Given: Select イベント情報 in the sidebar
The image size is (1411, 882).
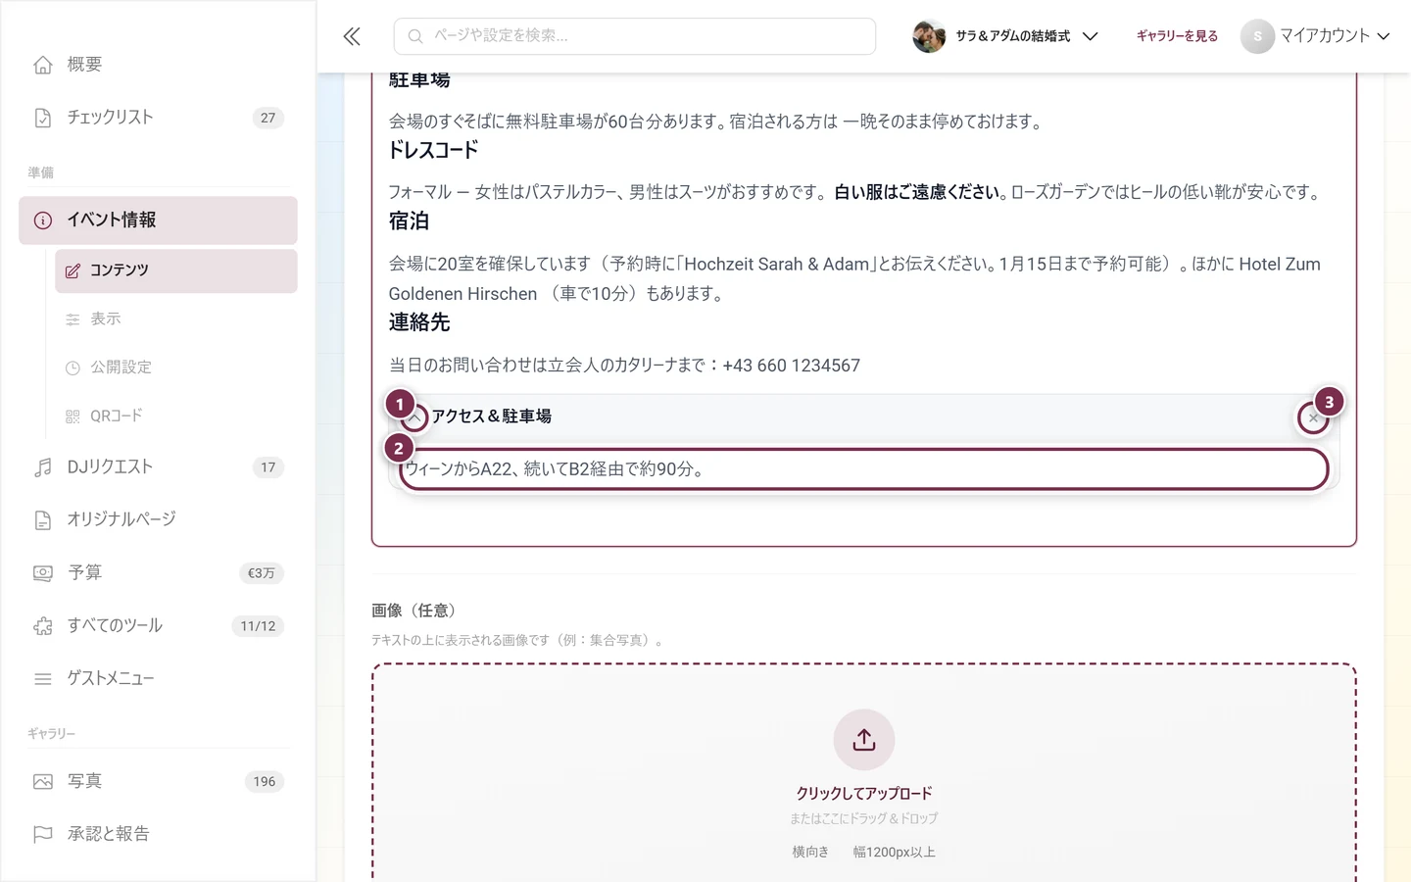Looking at the screenshot, I should point(158,220).
